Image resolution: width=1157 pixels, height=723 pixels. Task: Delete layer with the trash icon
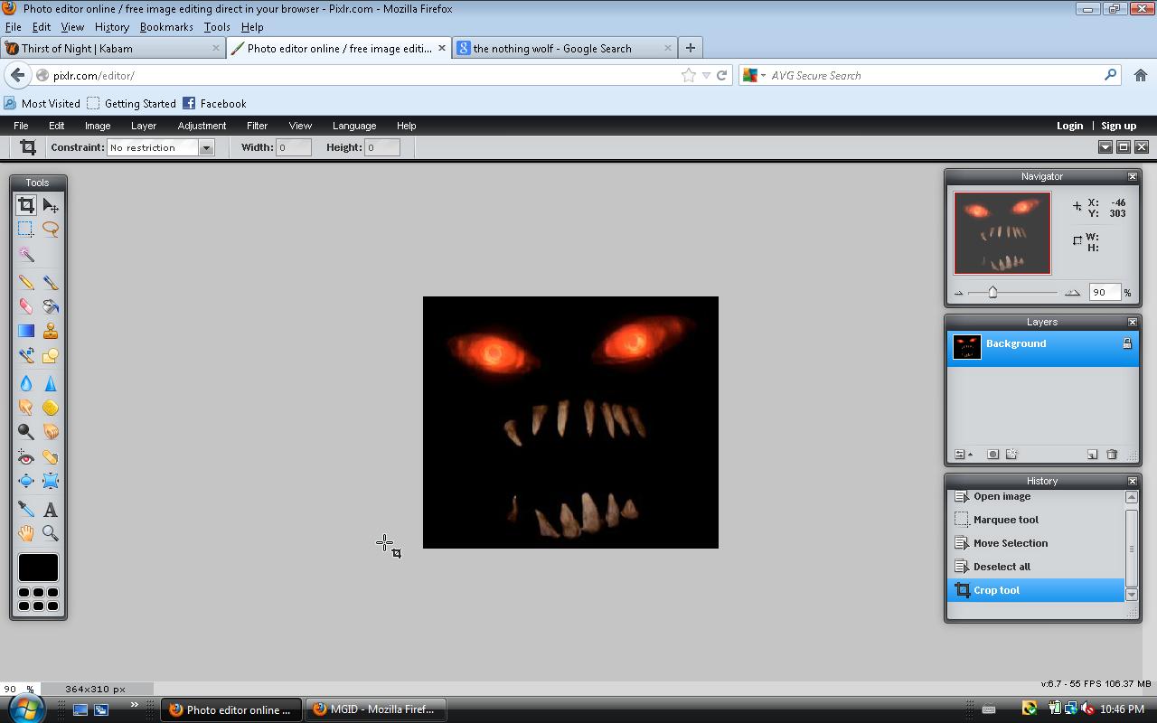tap(1112, 454)
